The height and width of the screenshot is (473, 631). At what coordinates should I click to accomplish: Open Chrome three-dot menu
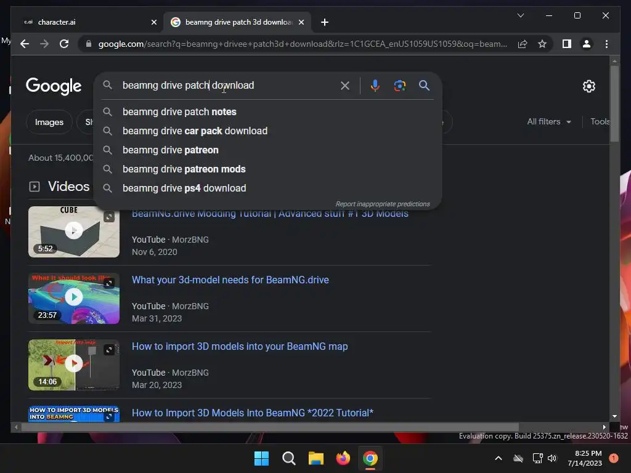pos(606,44)
